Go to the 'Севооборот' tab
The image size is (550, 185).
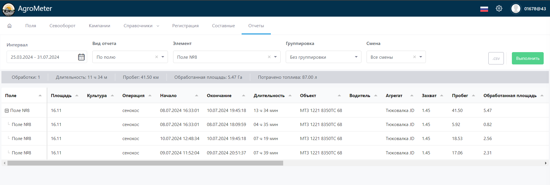(62, 26)
